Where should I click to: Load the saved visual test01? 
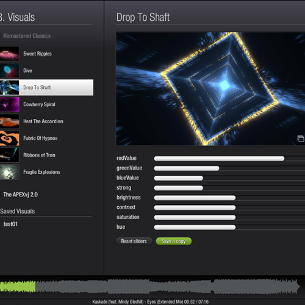10,224
